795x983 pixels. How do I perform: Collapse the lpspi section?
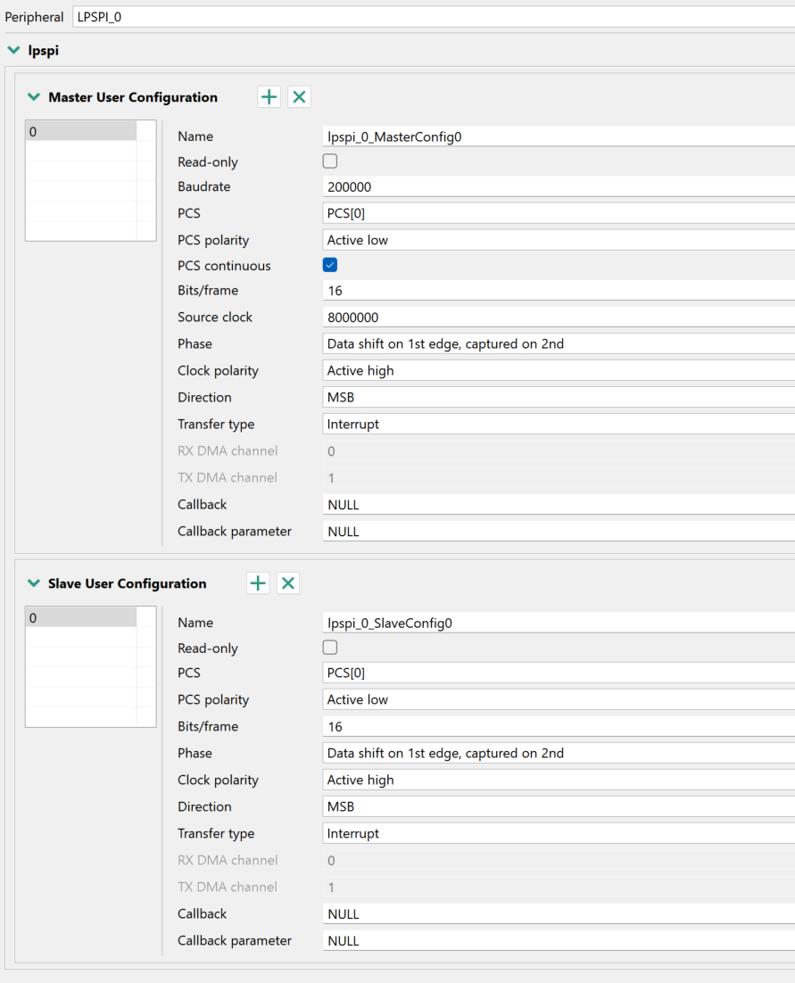pyautogui.click(x=13, y=51)
